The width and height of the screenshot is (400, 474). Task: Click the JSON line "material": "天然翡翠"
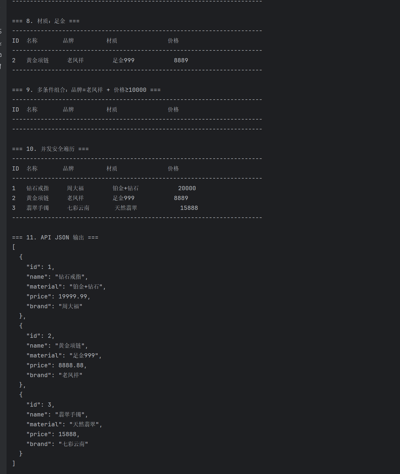click(x=64, y=425)
